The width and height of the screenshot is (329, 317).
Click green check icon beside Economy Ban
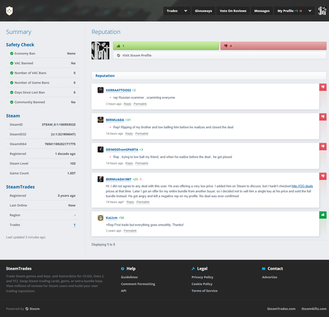click(x=11, y=53)
